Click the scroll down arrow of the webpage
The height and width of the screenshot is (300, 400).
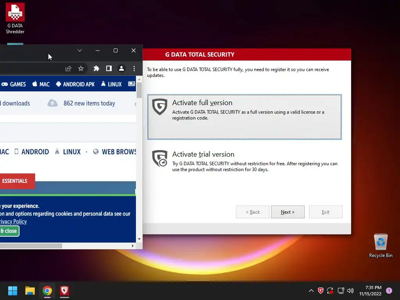(x=139, y=239)
